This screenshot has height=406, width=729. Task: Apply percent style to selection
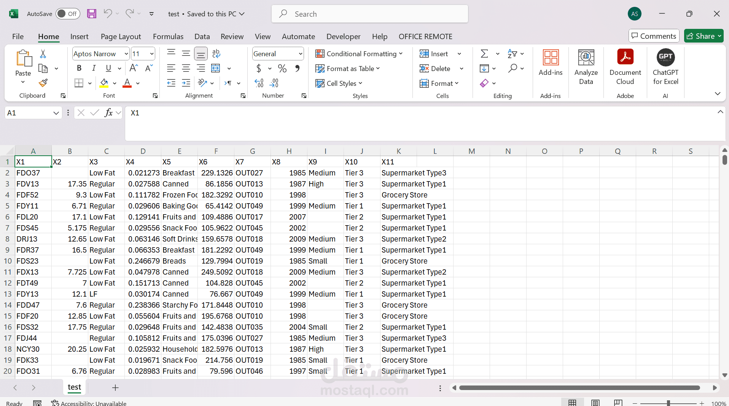point(282,69)
